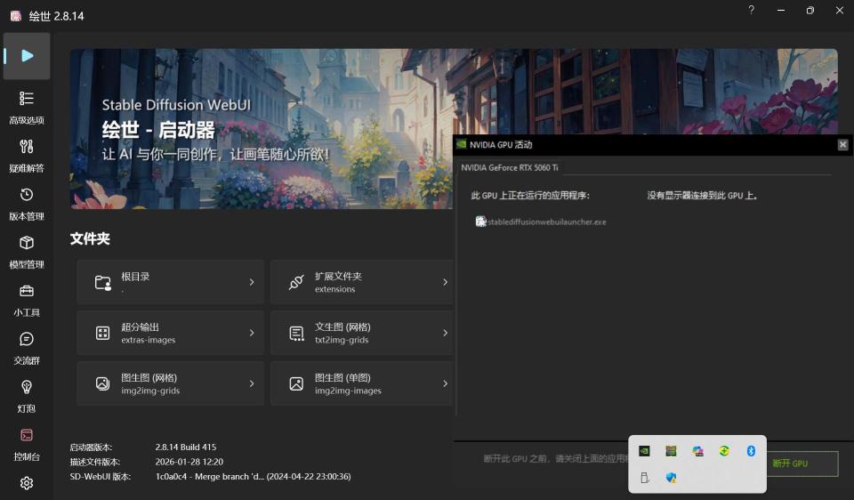
Task: Click the 2.8.14 Build 415 version text
Action: (x=186, y=448)
